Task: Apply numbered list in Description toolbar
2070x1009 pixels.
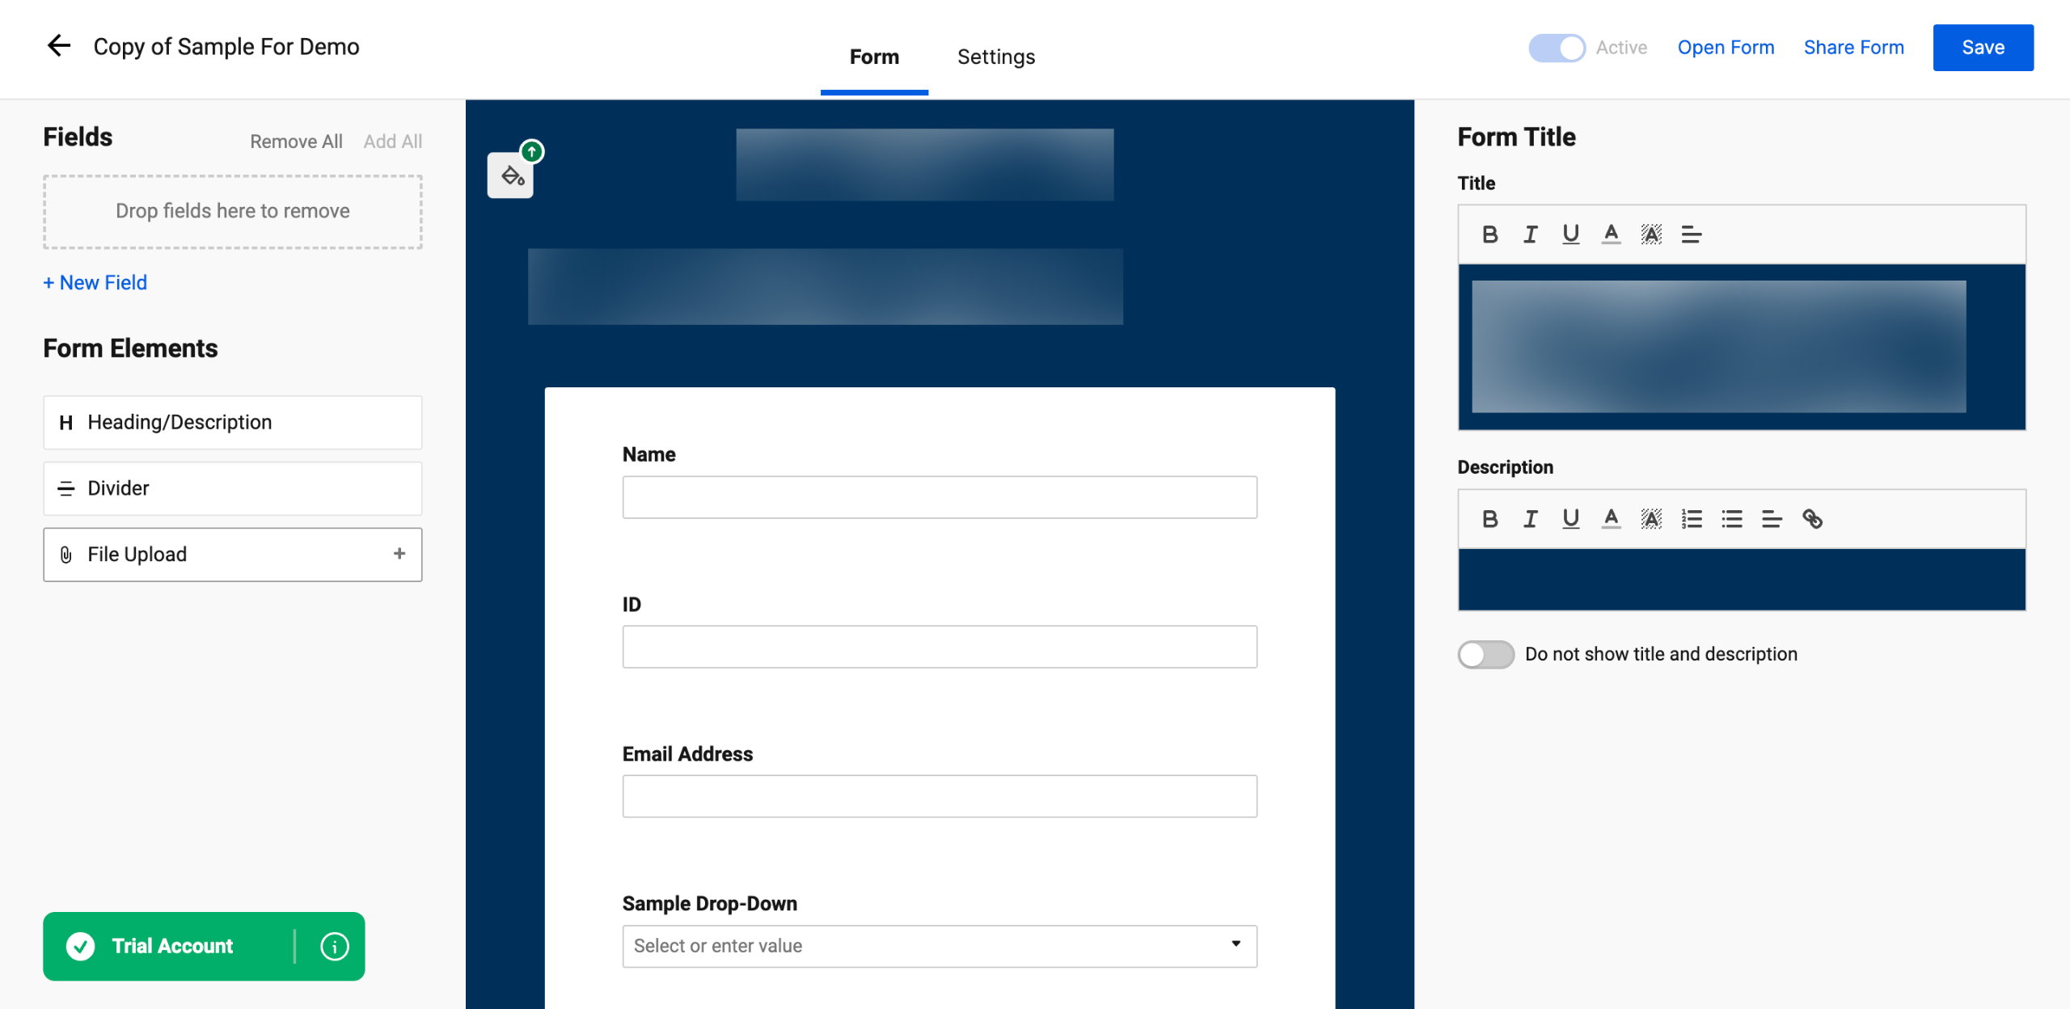Action: [1692, 518]
